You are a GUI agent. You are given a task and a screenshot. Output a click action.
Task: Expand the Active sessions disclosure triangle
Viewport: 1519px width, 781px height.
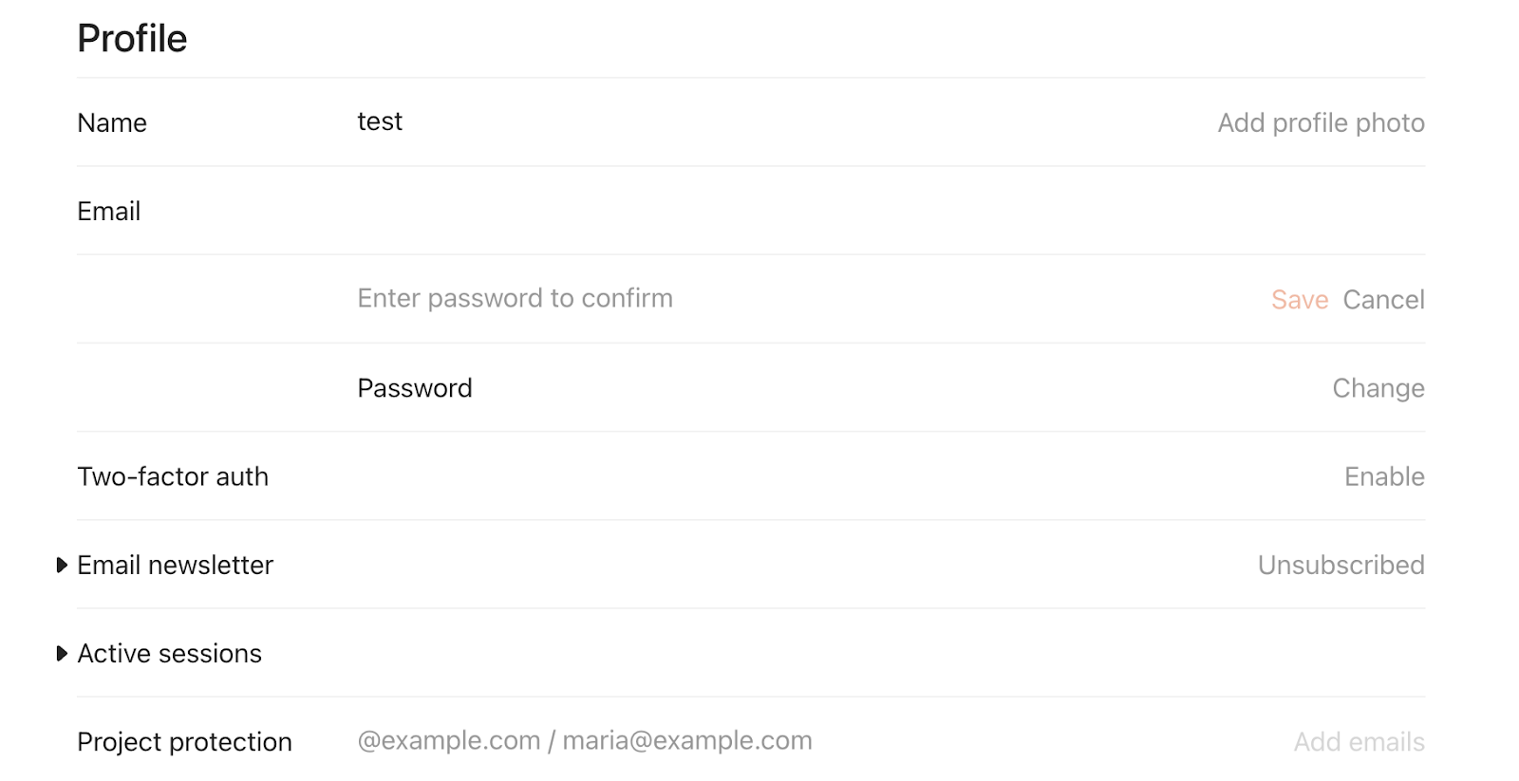click(62, 654)
